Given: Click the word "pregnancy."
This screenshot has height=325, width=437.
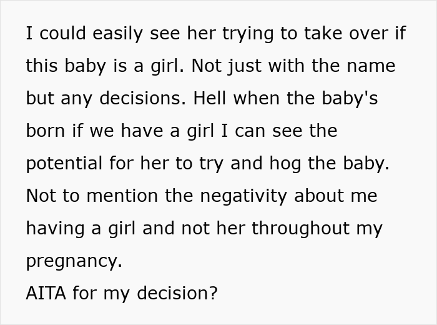Looking at the screenshot, I should point(74,261).
